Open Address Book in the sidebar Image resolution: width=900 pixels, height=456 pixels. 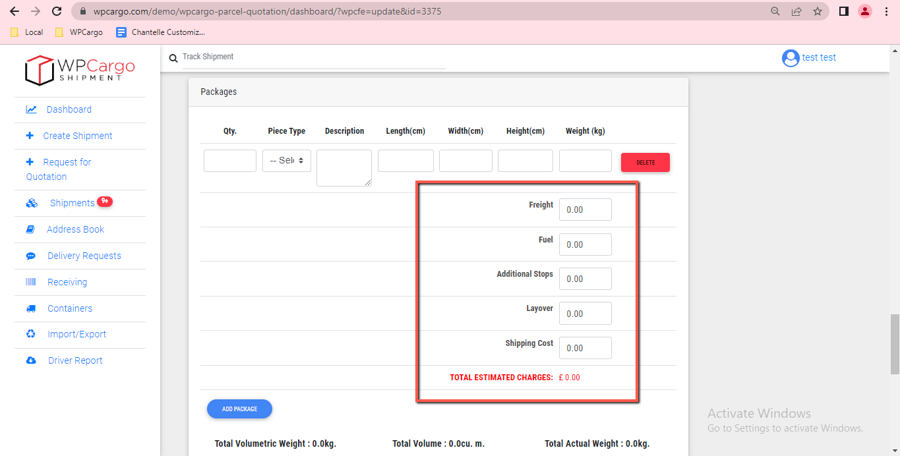tap(76, 229)
